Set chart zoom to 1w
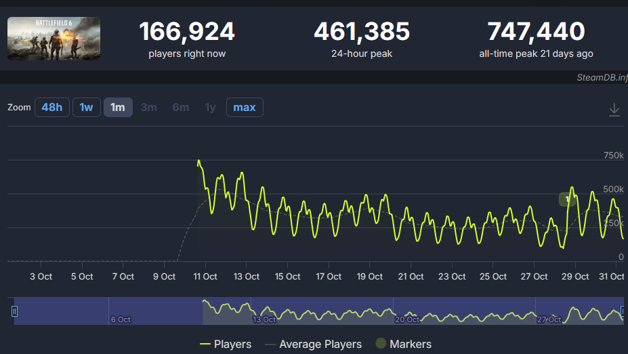Screen dimensions: 628x354 tap(87, 107)
